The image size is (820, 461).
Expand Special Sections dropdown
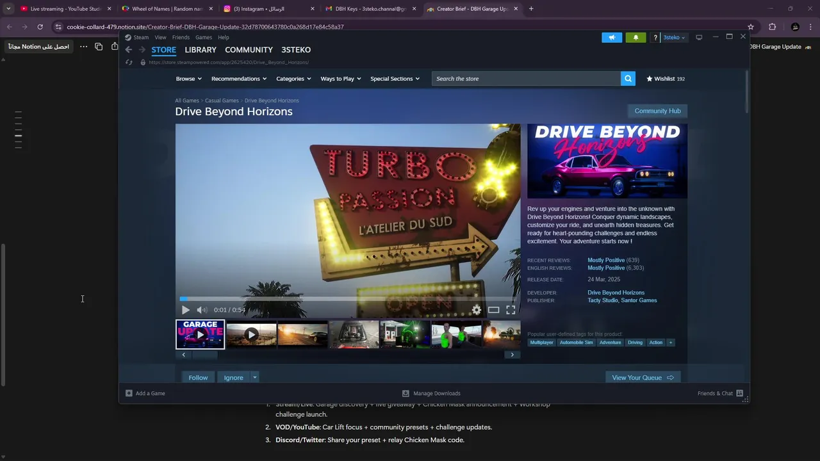[395, 79]
